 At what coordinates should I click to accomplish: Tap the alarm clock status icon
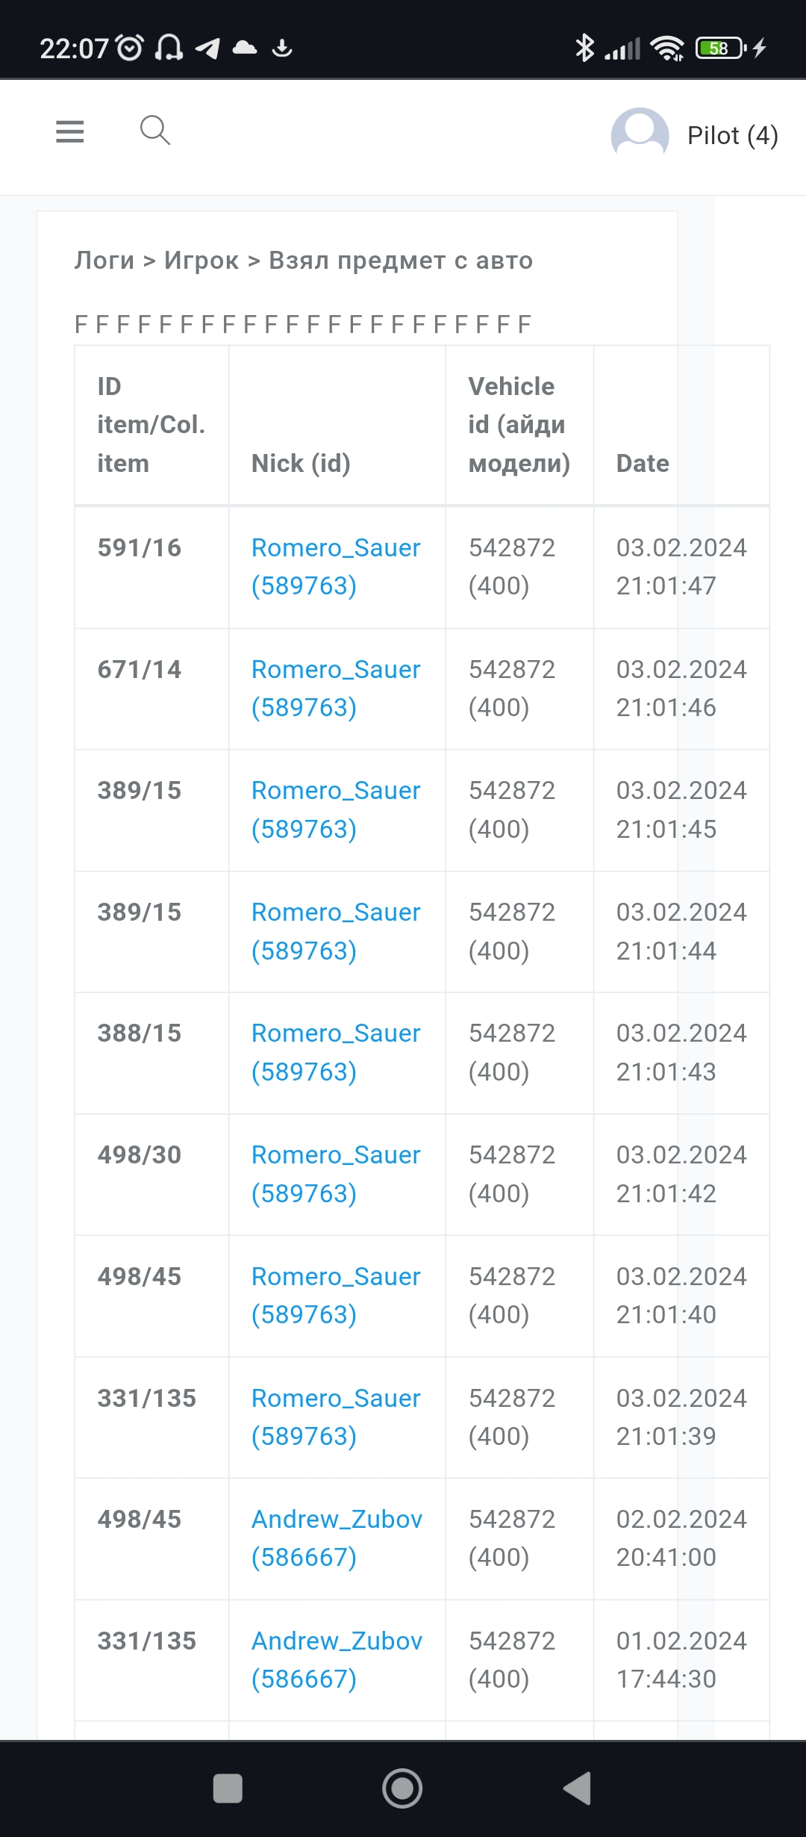click(130, 49)
